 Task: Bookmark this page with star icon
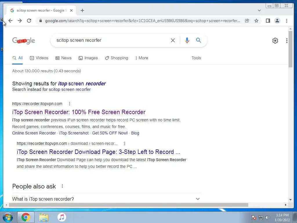(x=256, y=21)
